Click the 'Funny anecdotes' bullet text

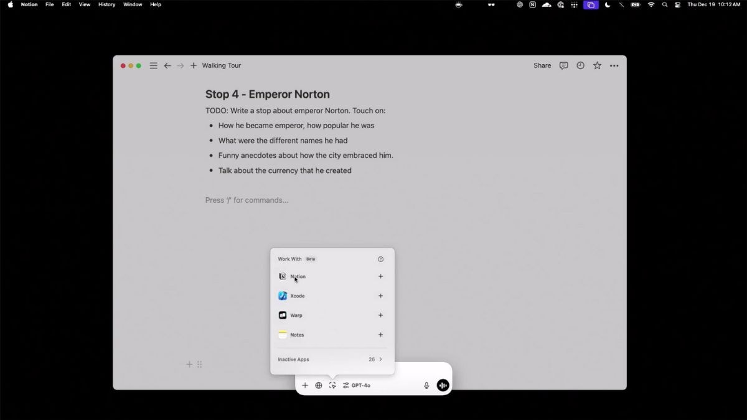coord(306,156)
